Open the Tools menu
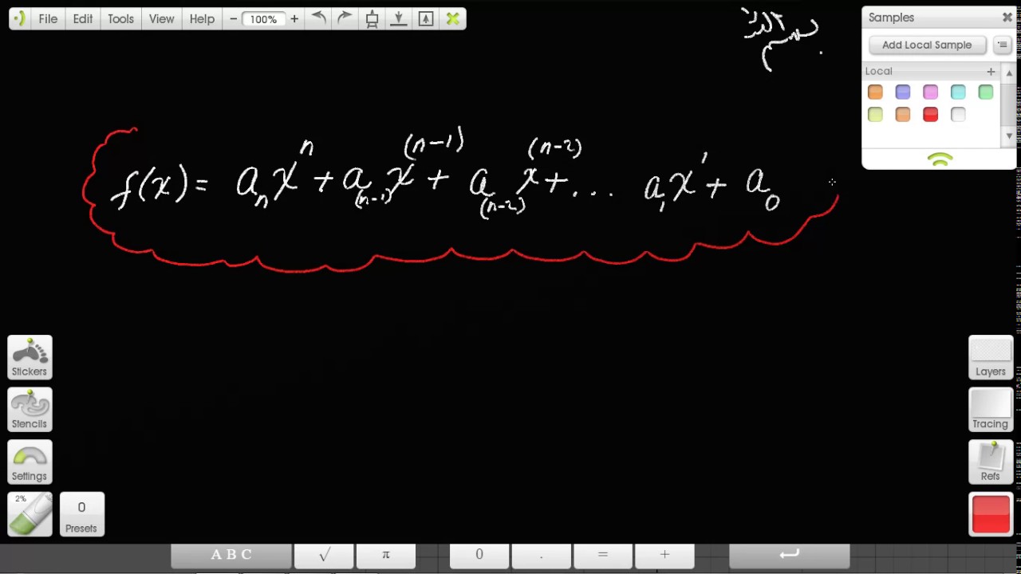Viewport: 1021px width, 574px height. click(x=121, y=18)
